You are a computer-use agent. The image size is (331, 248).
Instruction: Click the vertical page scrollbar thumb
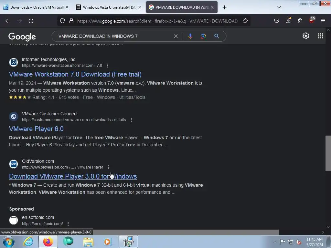pyautogui.click(x=328, y=153)
